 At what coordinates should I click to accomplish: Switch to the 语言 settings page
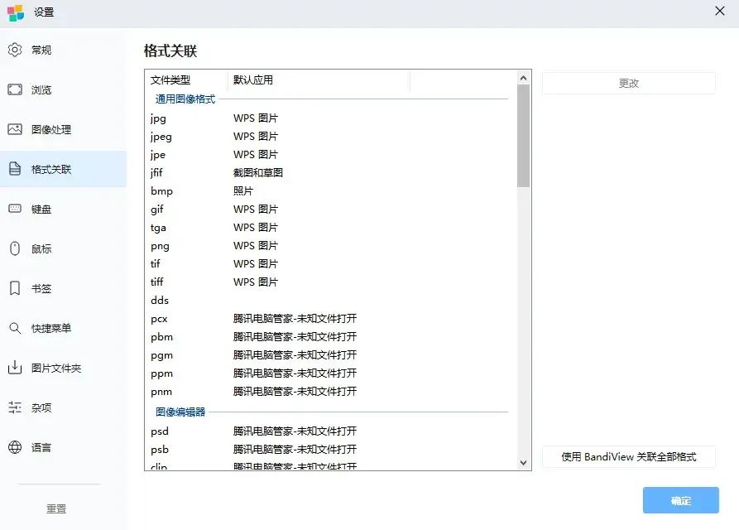[63, 447]
